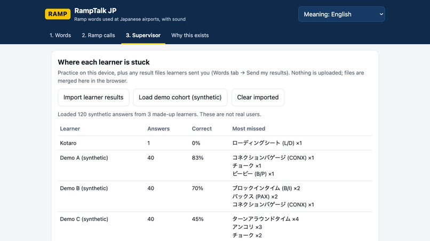430x241 pixels.
Task: Click the アンコリ ×3 entry
Action: [x=247, y=227]
